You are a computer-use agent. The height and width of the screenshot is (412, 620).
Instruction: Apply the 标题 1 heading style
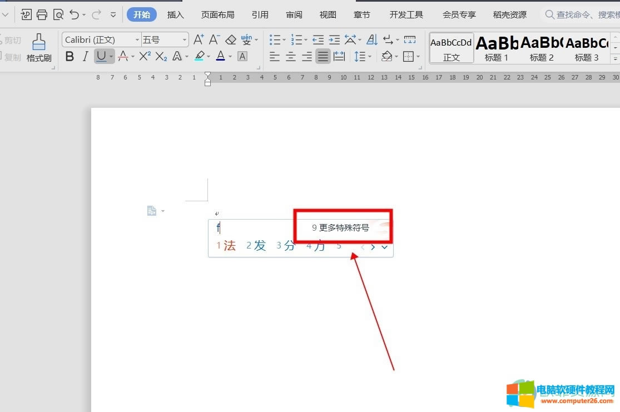pos(496,48)
